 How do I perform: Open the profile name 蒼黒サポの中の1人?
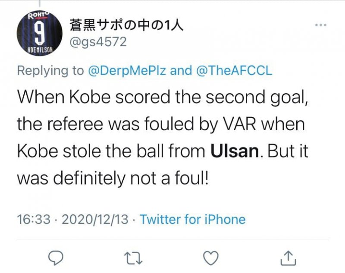[127, 25]
